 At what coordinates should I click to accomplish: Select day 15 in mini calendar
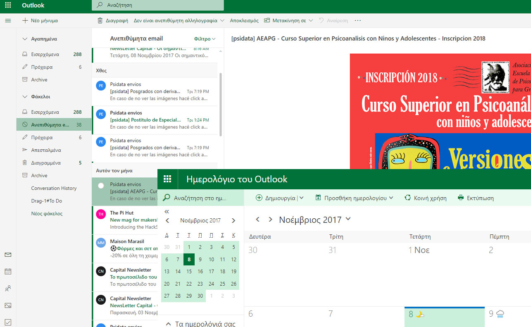[x=189, y=272]
